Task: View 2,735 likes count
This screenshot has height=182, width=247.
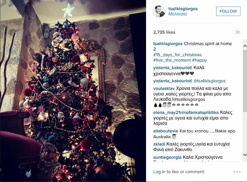Action: (164, 32)
